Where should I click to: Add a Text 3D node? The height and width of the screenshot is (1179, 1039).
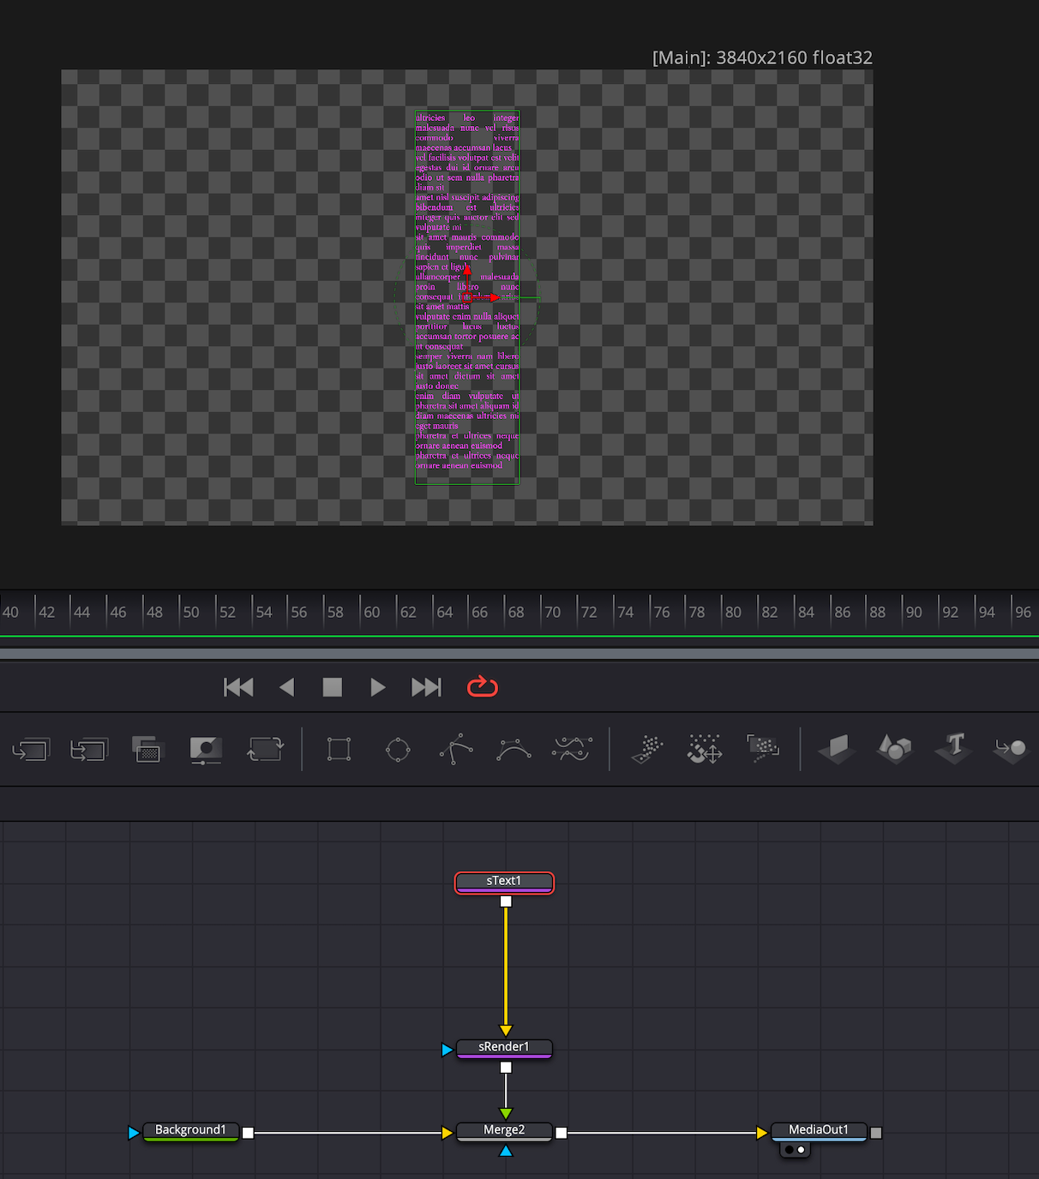953,748
